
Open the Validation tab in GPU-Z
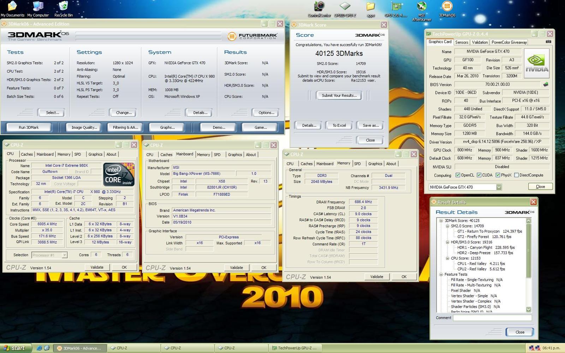tap(480, 42)
